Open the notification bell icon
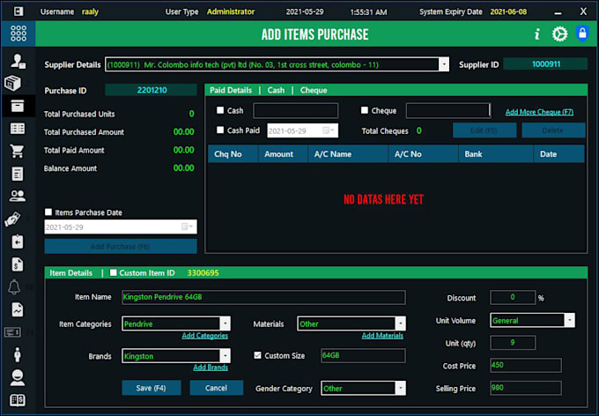 14,286
